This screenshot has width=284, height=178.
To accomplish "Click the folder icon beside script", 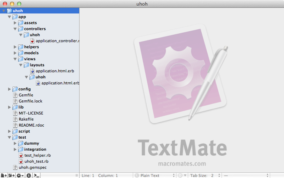I will [15, 131].
